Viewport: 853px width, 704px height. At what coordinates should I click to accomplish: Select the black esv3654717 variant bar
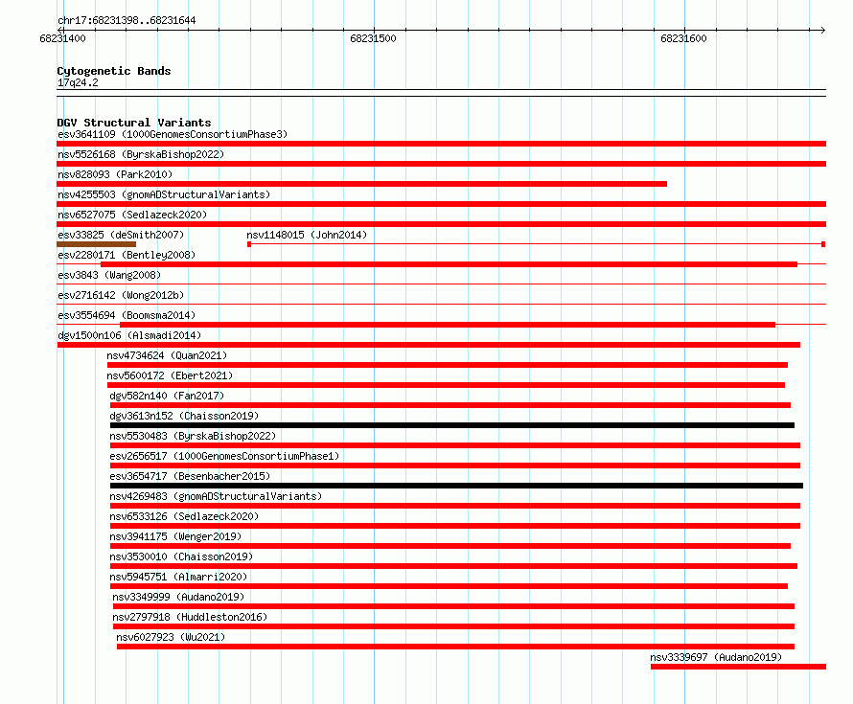point(456,486)
